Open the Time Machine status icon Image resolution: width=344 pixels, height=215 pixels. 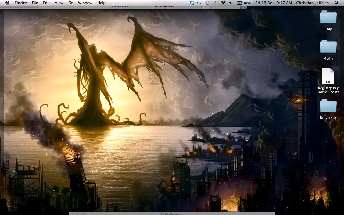coord(207,3)
